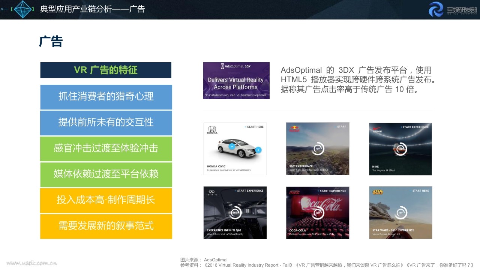Click the AdsOptimal 3DX description paragraph
Screen dimensions: 480x270
[x=359, y=80]
